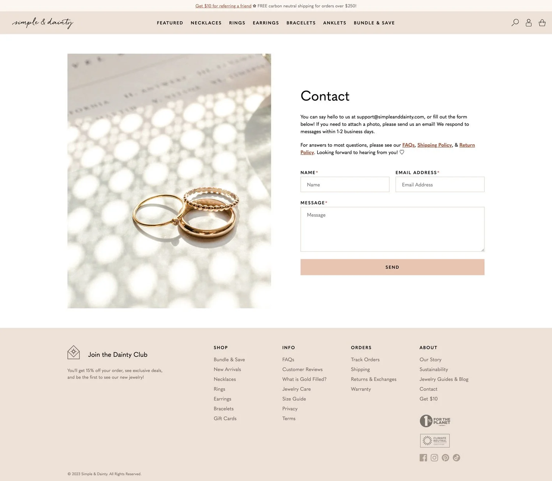
Task: Click the 1% For The Planet badge
Action: [x=435, y=421]
